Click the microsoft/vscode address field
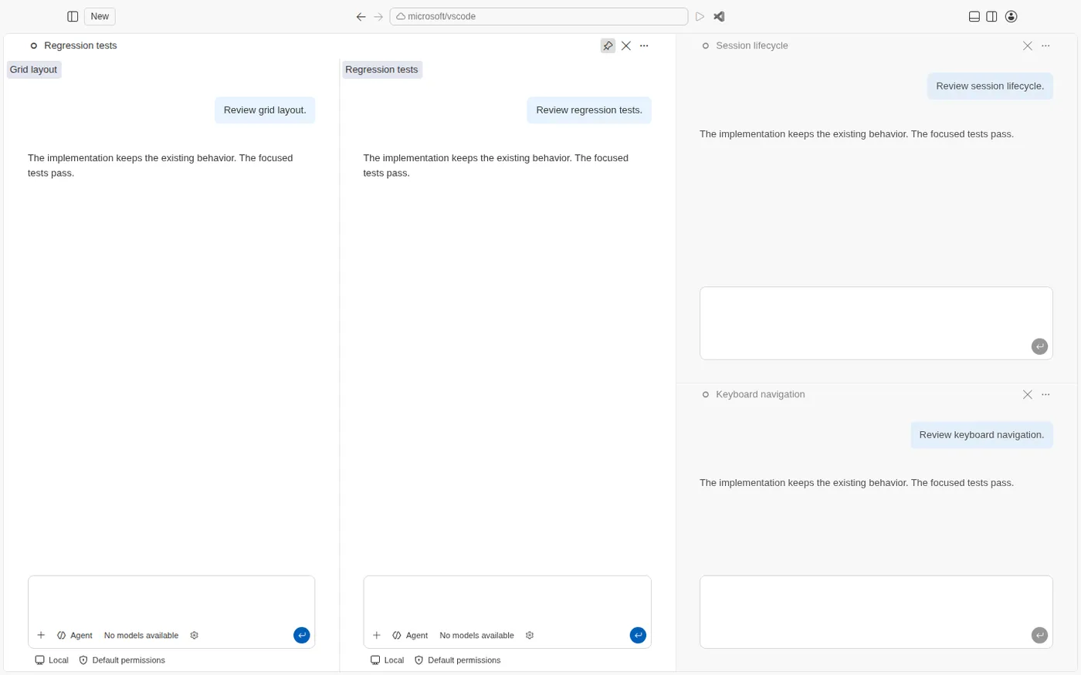The height and width of the screenshot is (675, 1081). click(539, 16)
